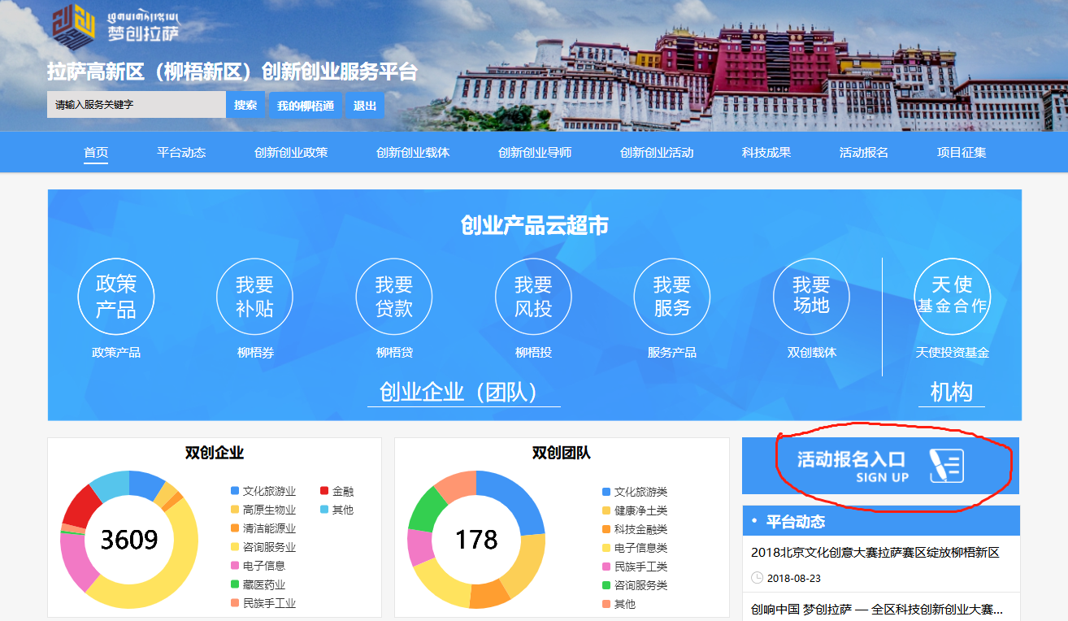Viewport: 1068px width, 621px height.
Task: Open the 2018北京文化创意大赛 news link
Action: pos(875,553)
